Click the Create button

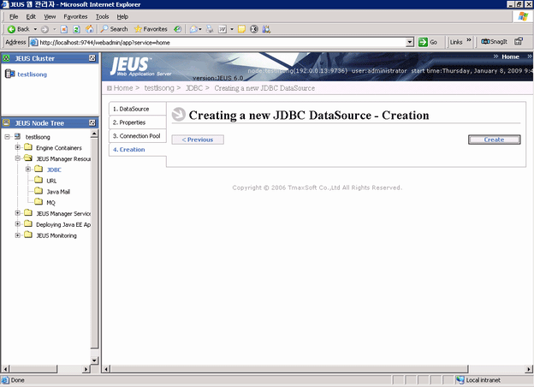[x=494, y=140]
